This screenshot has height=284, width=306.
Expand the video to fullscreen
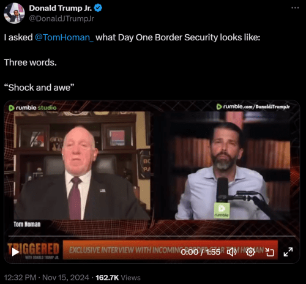[x=288, y=252]
